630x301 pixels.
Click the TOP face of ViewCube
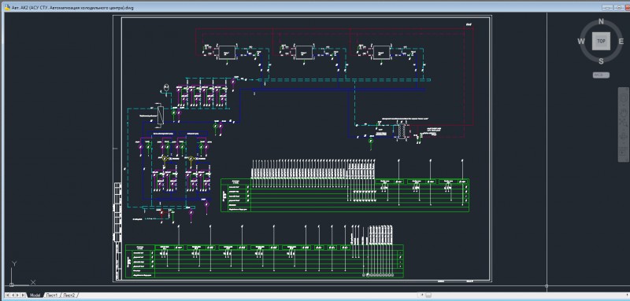coord(601,42)
